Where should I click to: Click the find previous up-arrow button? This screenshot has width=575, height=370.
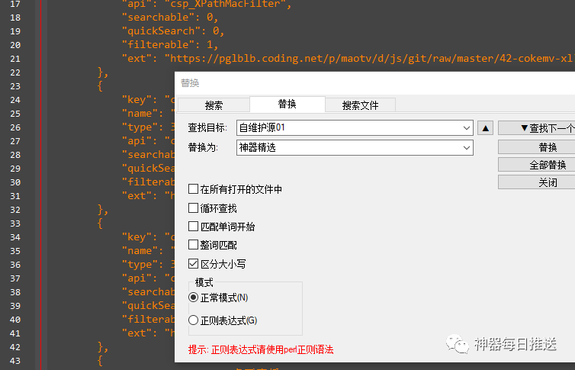(x=485, y=128)
